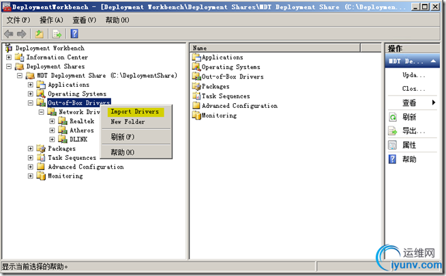
Task: Click the Applications folder icon in tree
Action: (41, 85)
